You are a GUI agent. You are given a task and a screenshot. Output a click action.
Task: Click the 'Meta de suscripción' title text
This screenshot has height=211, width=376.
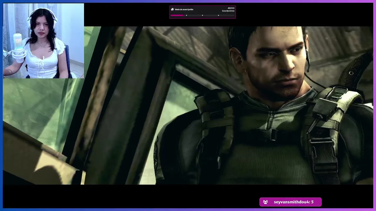(184, 9)
